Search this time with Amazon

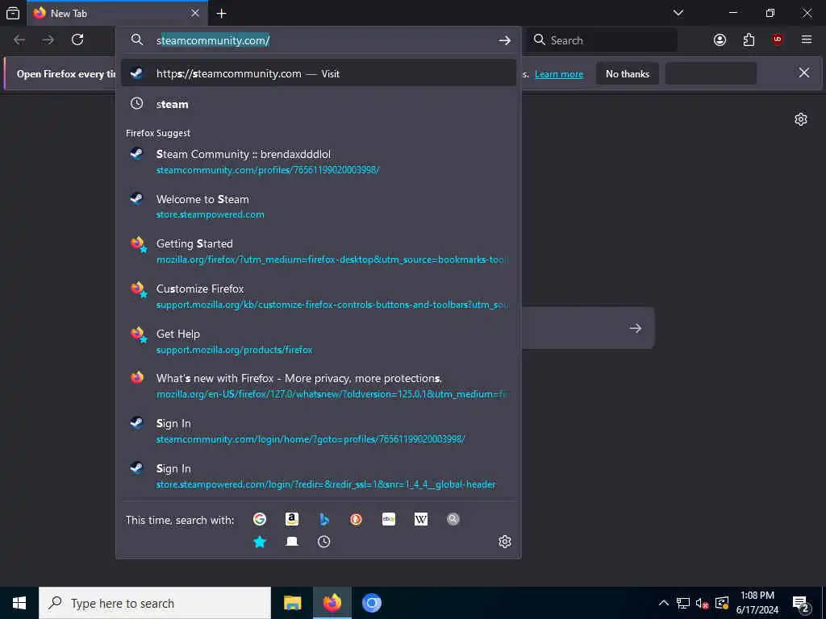point(292,520)
